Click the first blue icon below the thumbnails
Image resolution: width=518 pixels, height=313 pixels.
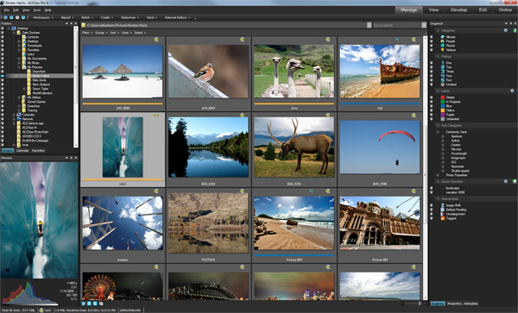coord(84,304)
